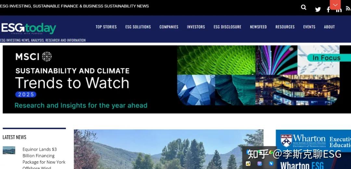Select the Investors menu item
351x169 pixels.
[196, 27]
